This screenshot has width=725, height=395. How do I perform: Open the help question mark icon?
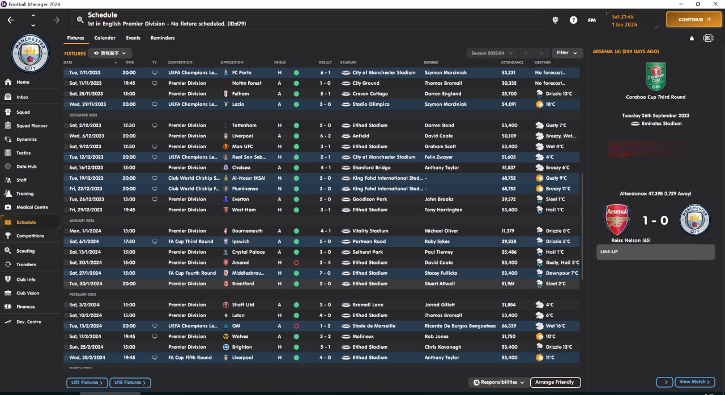[573, 20]
